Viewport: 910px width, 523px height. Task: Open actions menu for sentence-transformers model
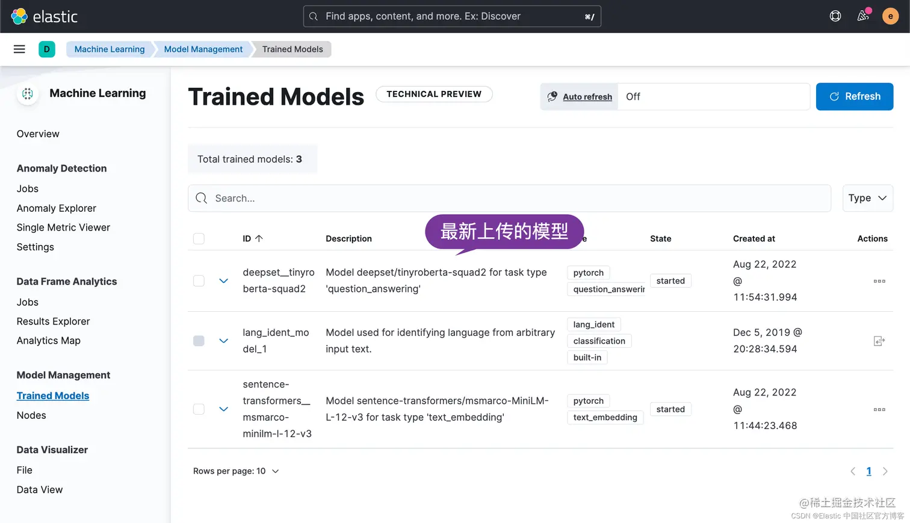pos(879,409)
